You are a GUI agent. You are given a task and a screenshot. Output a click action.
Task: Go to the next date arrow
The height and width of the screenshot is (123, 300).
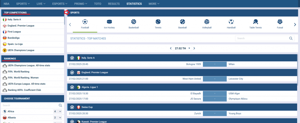194,48
